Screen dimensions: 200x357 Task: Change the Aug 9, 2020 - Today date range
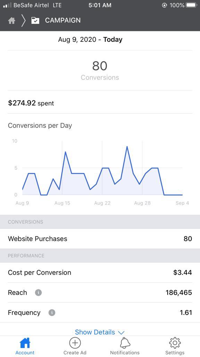90,40
